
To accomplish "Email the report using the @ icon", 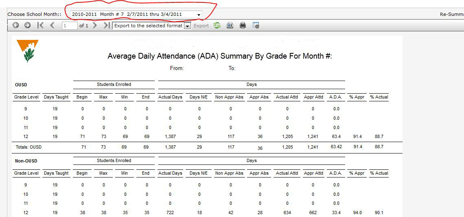I will pyautogui.click(x=256, y=26).
